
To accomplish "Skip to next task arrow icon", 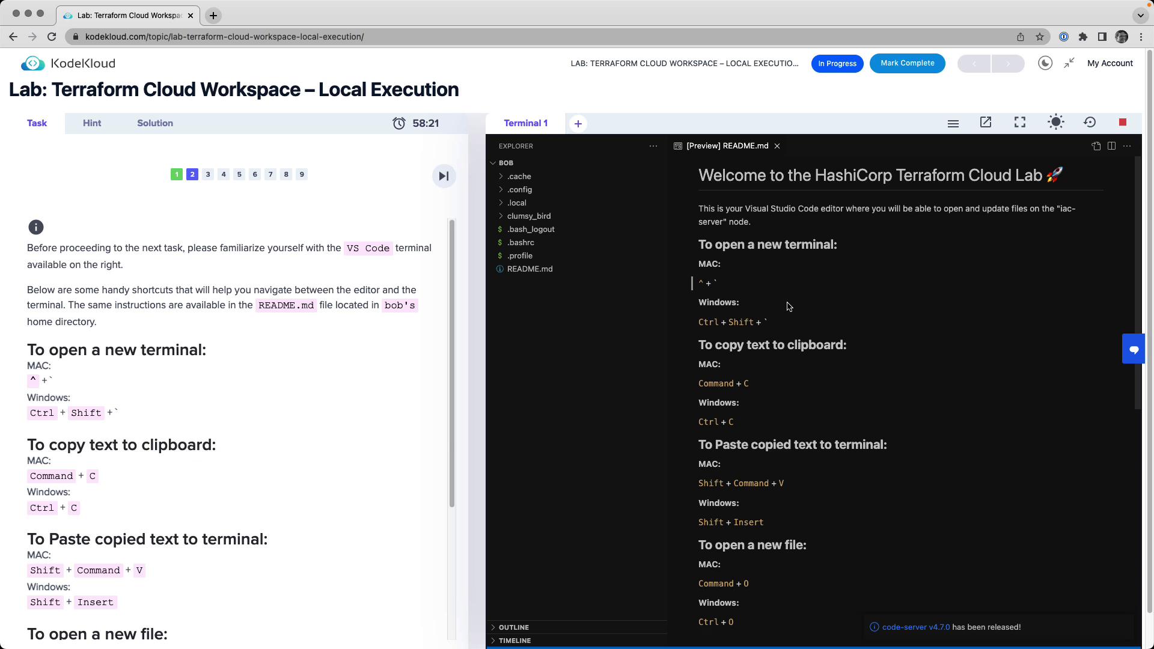I will coord(444,176).
